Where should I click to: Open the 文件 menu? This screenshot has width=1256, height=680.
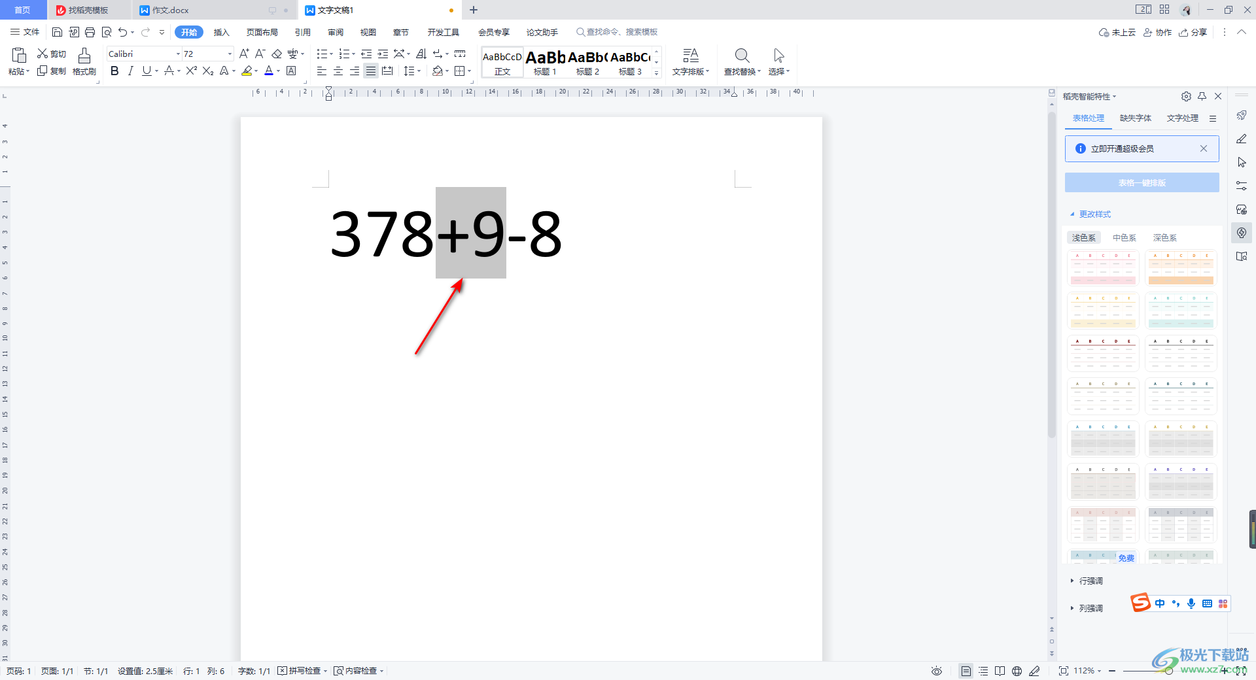[x=25, y=32]
